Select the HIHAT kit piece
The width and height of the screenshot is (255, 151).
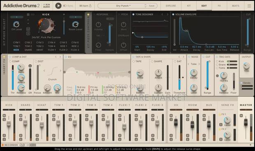click(40, 50)
